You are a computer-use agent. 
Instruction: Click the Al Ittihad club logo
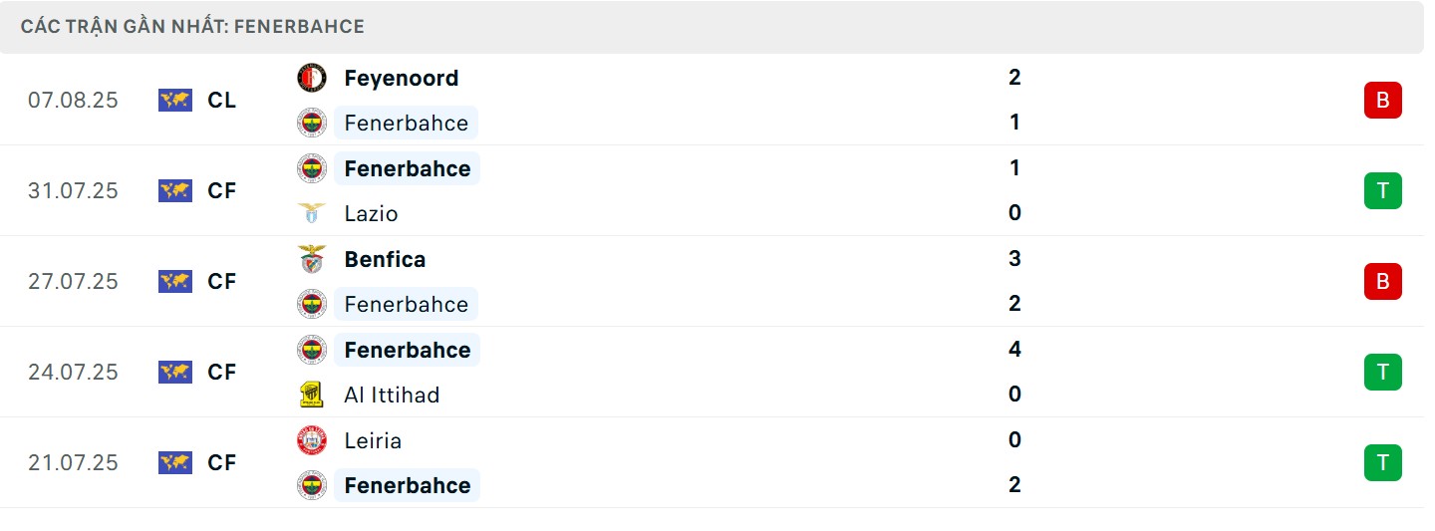pyautogui.click(x=312, y=395)
